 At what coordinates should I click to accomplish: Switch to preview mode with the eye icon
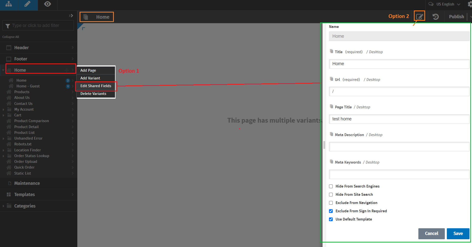pyautogui.click(x=47, y=4)
